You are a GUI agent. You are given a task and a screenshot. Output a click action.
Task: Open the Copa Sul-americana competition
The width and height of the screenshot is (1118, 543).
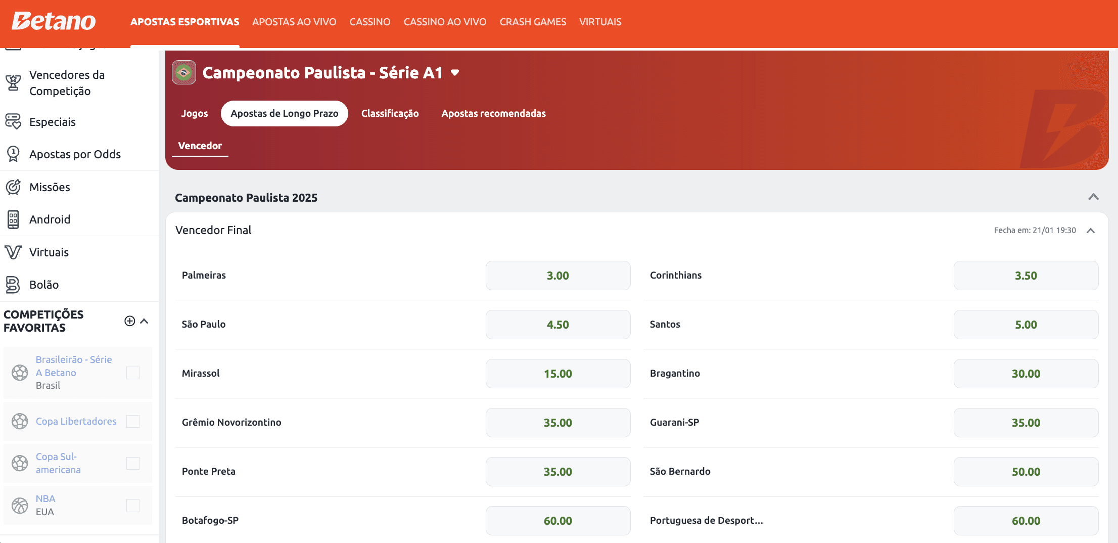click(58, 463)
